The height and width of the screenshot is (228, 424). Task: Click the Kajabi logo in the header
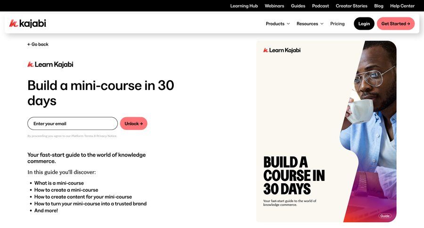pyautogui.click(x=28, y=24)
